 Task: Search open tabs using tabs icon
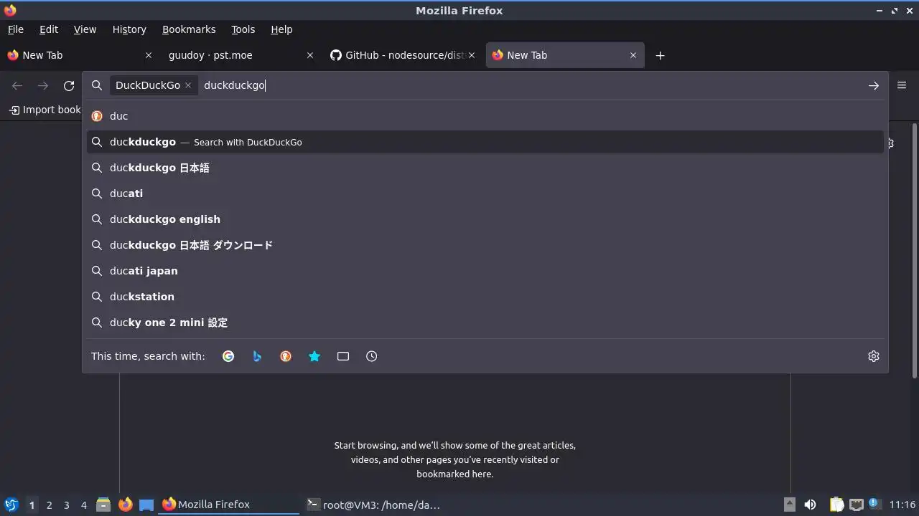(343, 356)
